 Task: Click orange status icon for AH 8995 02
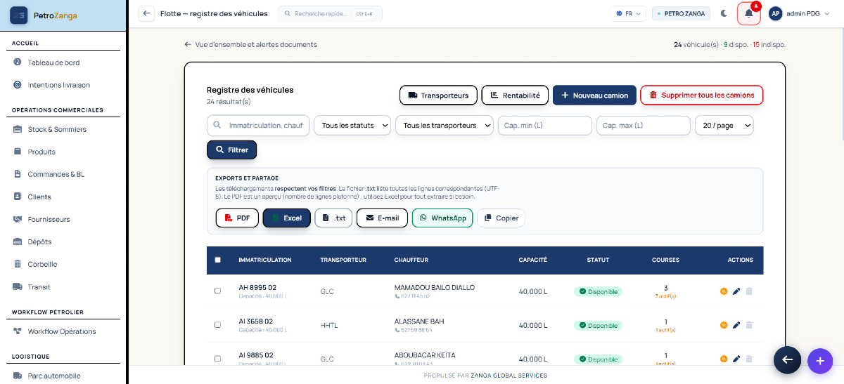(x=724, y=291)
